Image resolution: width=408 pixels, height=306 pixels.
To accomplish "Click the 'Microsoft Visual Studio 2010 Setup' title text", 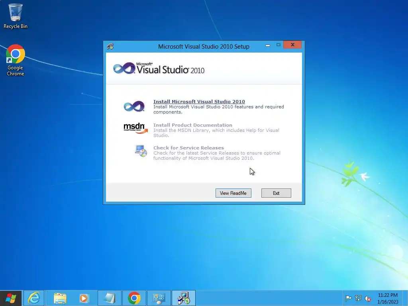I will coord(204,46).
